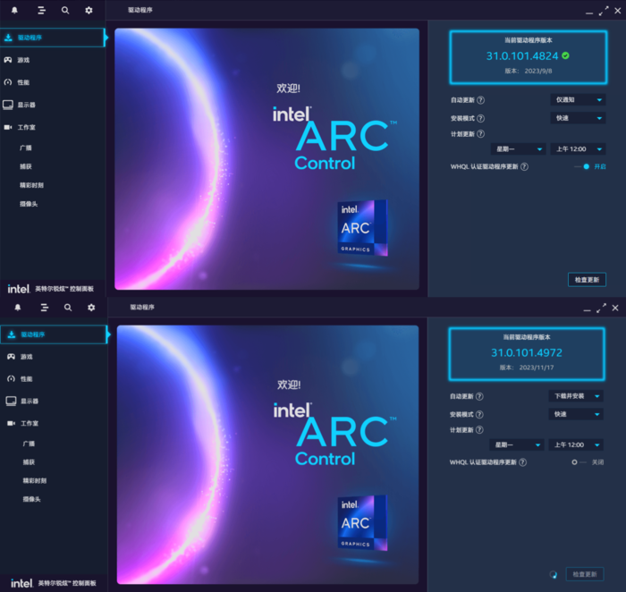
Task: Click WHQL help icon in the 4824 window
Action: [x=524, y=166]
